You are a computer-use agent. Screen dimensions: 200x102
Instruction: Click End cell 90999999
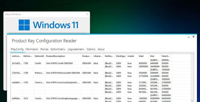(x=155, y=98)
